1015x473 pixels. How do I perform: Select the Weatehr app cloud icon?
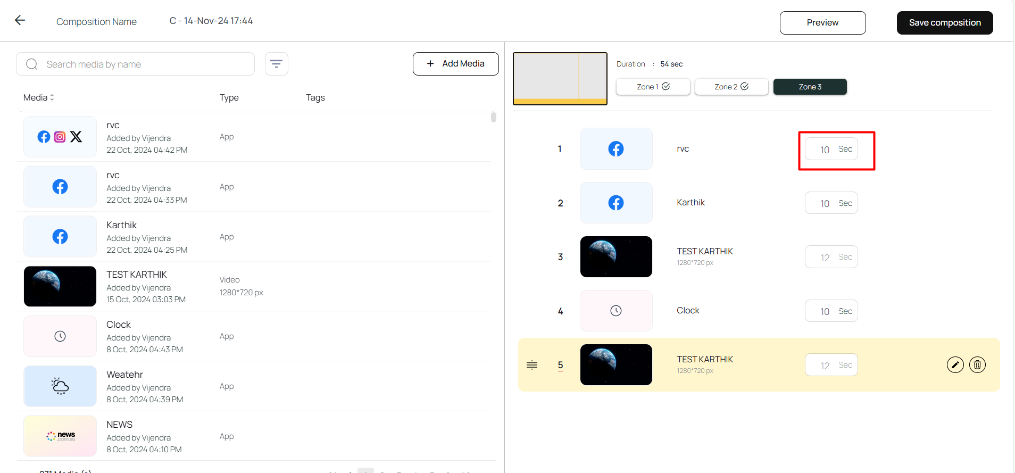[60, 386]
